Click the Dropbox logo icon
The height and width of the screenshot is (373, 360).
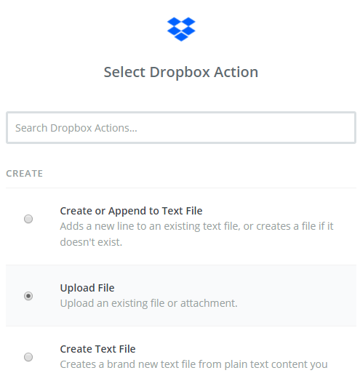(x=181, y=29)
